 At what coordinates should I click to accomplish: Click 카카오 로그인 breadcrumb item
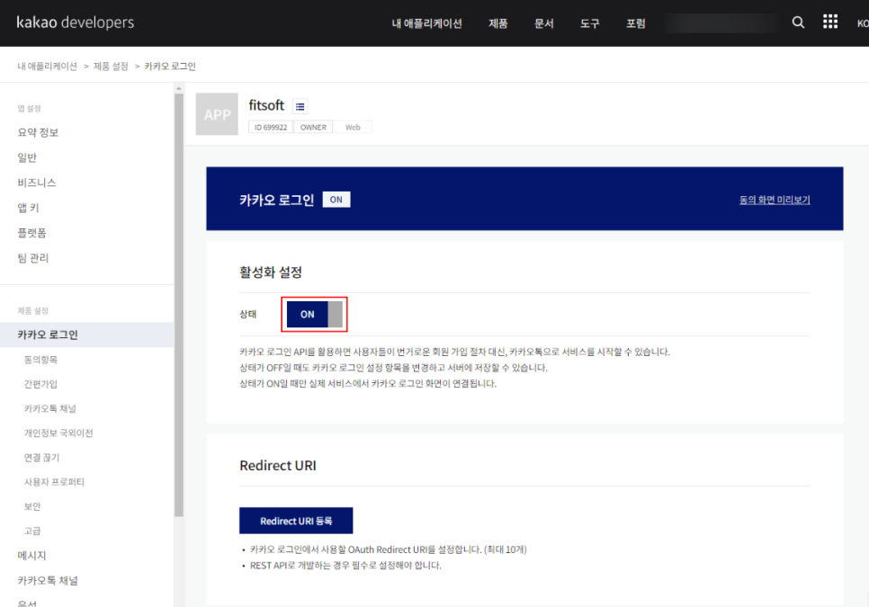tap(170, 67)
